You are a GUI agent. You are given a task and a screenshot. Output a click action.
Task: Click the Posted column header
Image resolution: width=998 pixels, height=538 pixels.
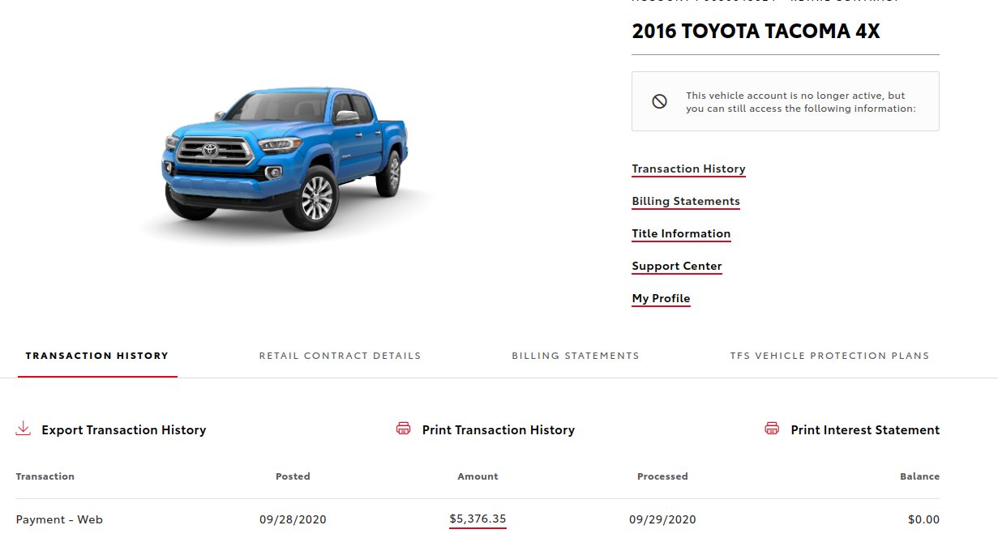293,476
